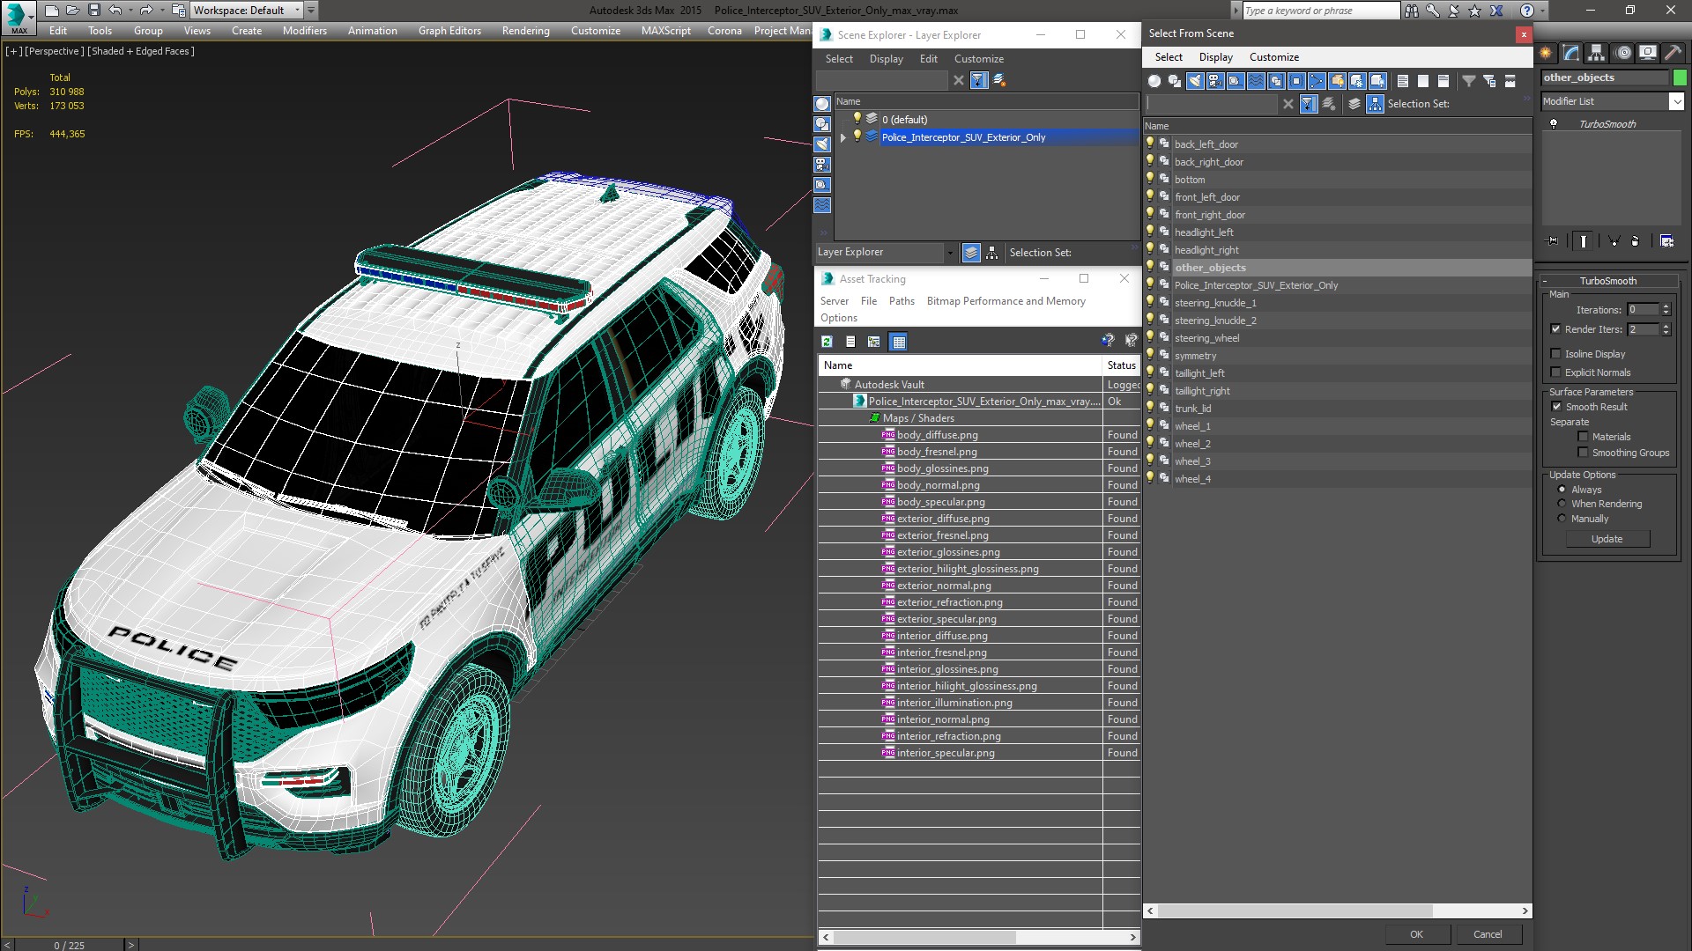
Task: Click InfoCenter search binoculars icon
Action: pos(1412,11)
